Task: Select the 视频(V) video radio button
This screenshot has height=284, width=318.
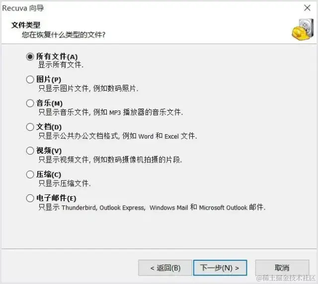Action: pyautogui.click(x=30, y=151)
